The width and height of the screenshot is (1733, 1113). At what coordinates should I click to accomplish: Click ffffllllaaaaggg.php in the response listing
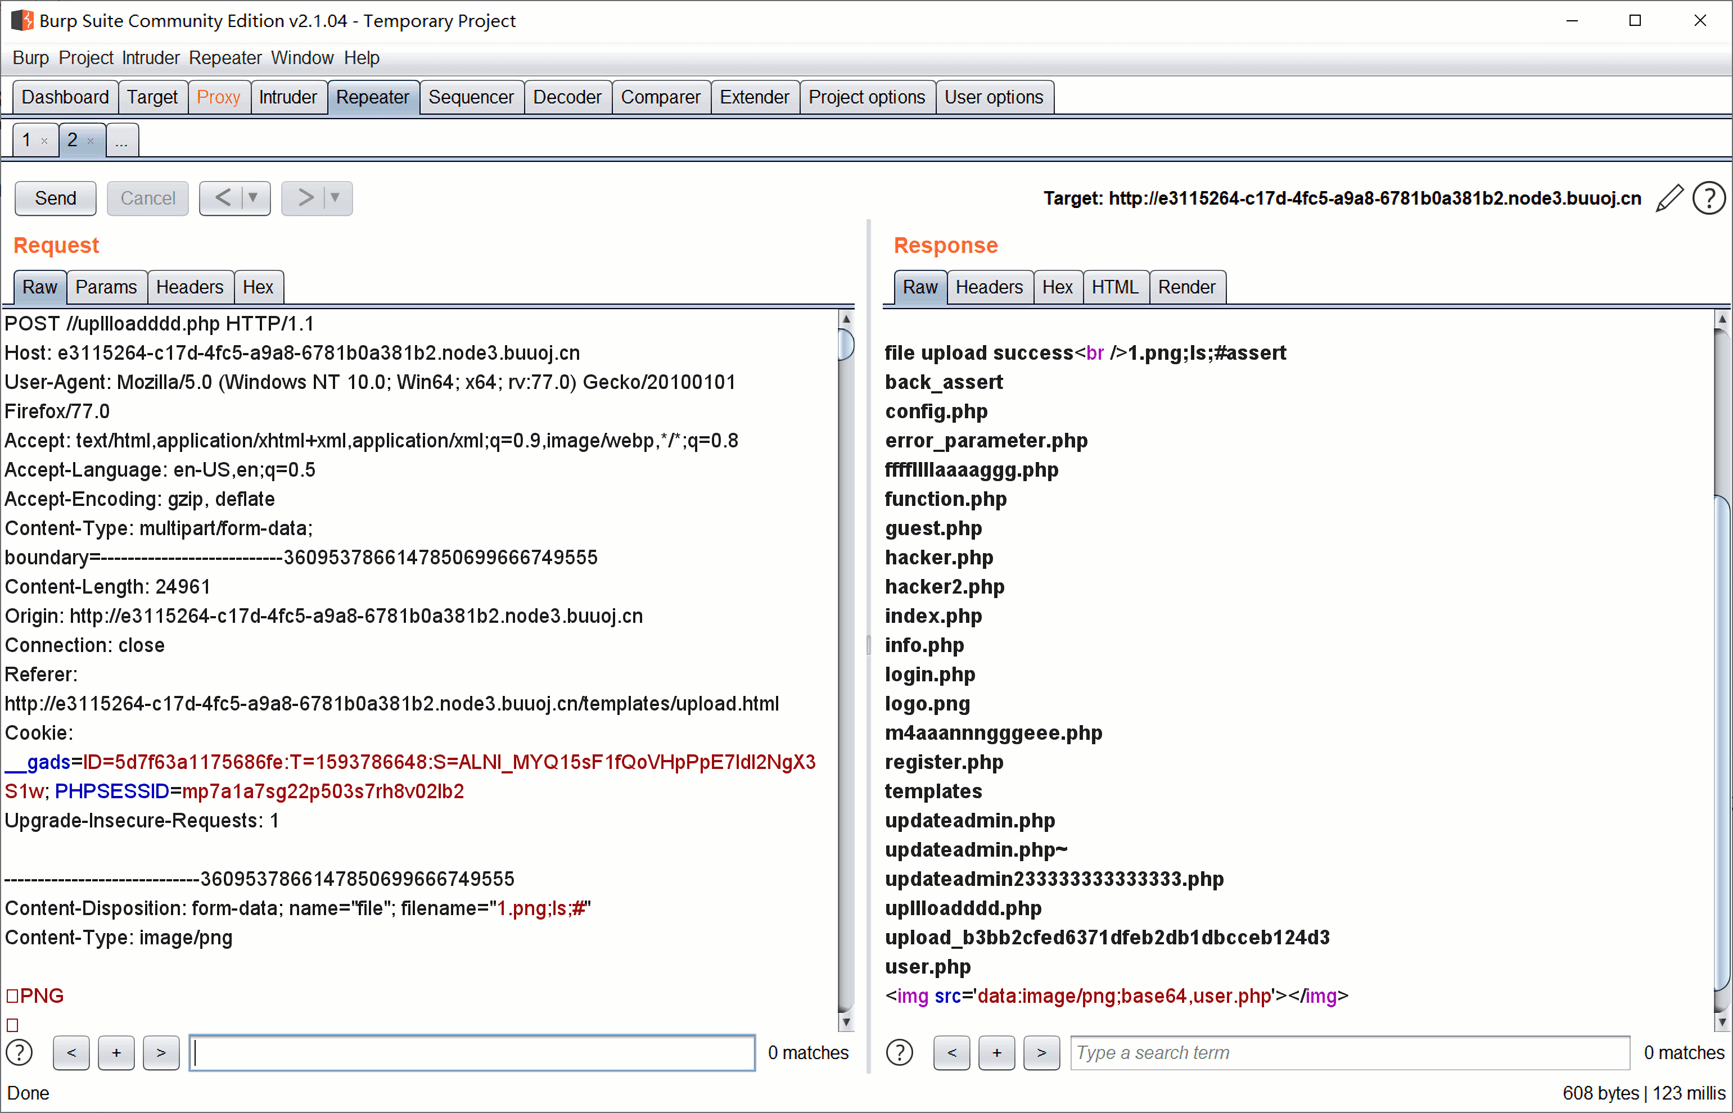[971, 470]
